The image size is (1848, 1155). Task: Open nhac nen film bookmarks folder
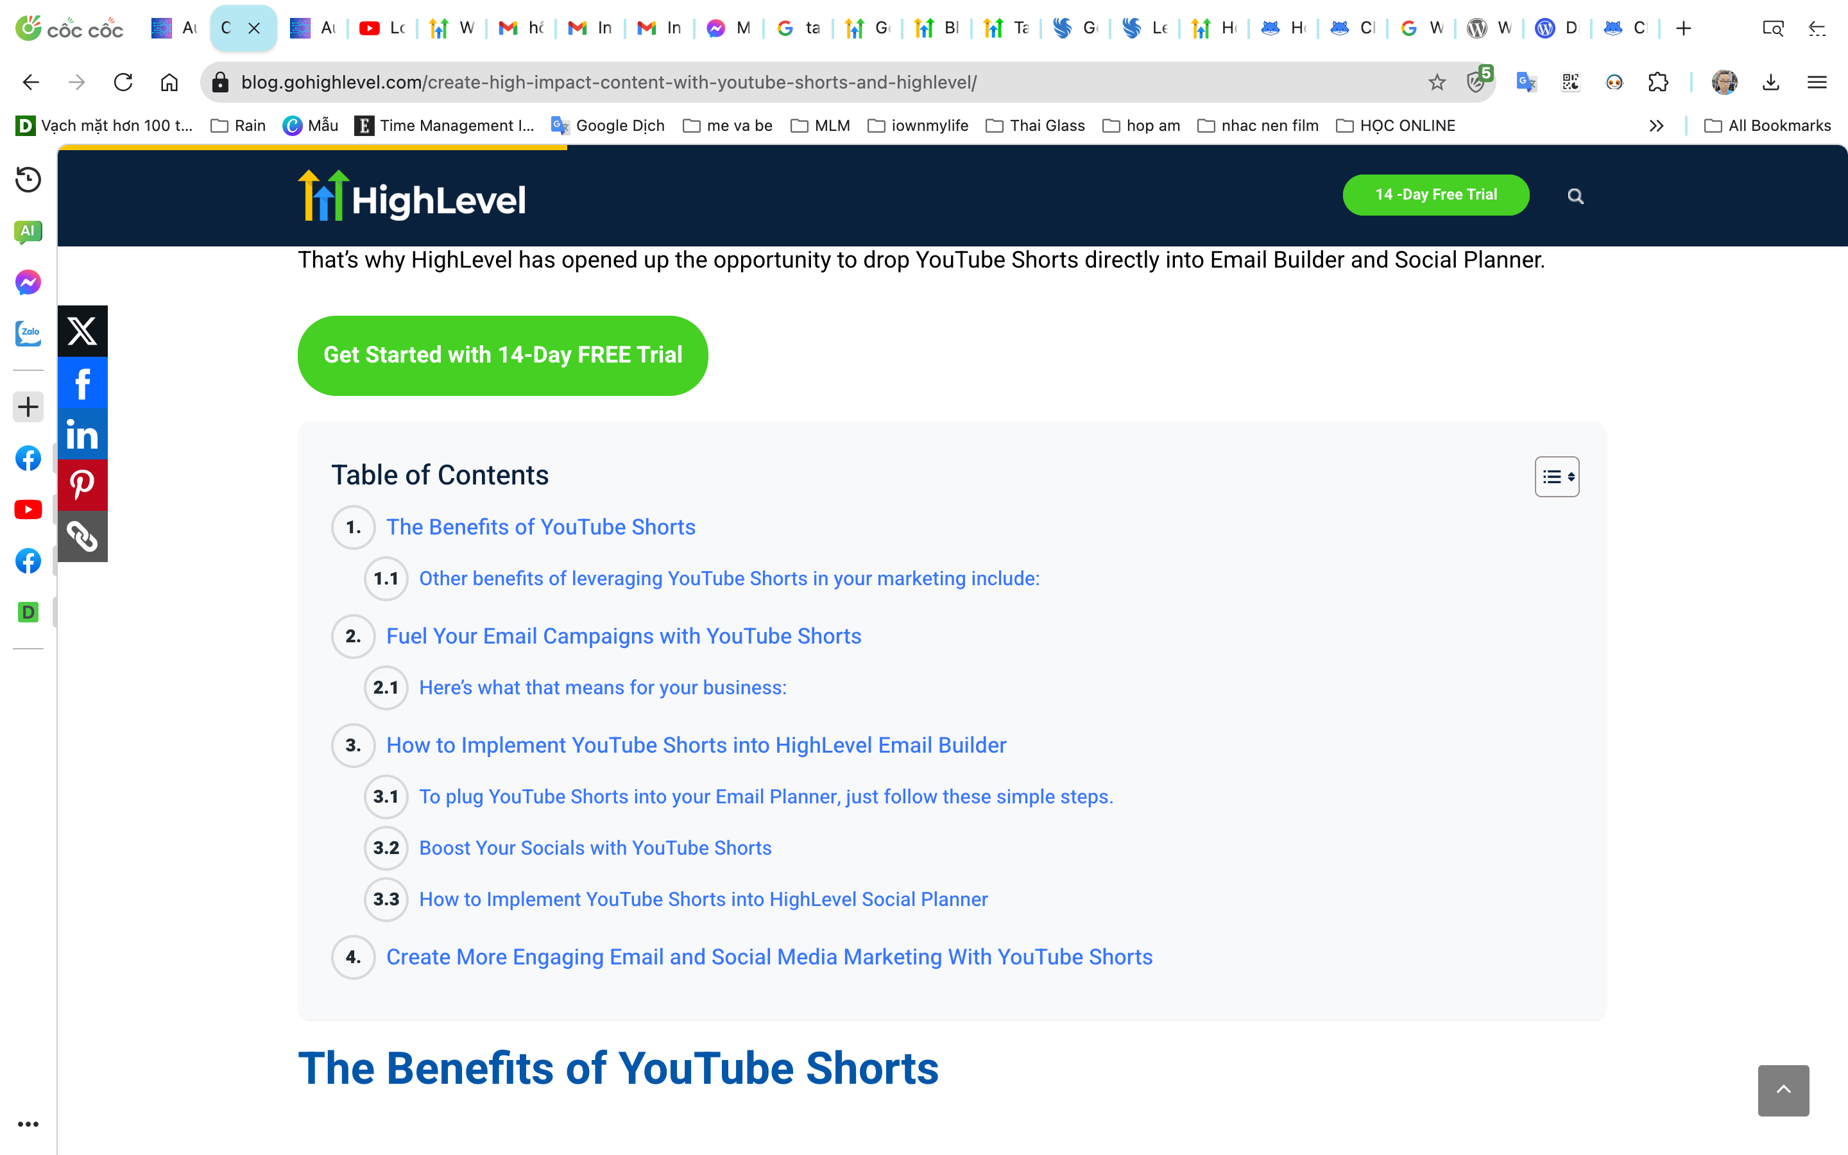(x=1258, y=125)
